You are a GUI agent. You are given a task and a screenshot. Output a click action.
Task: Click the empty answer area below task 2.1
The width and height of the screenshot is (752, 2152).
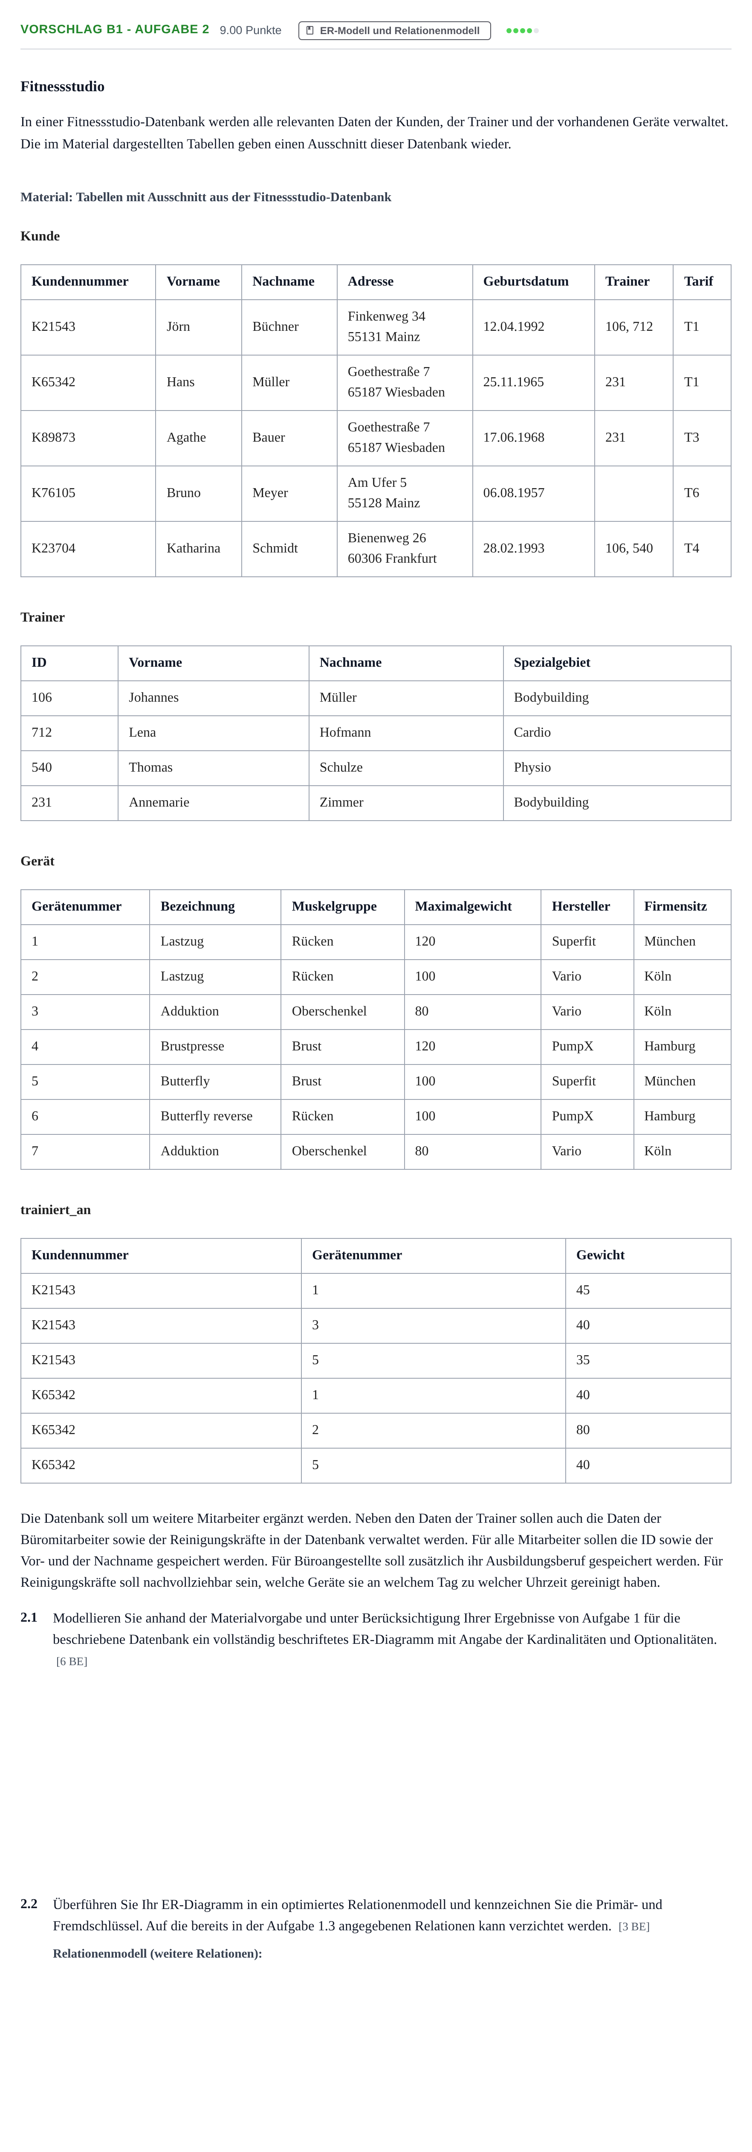[x=376, y=1779]
